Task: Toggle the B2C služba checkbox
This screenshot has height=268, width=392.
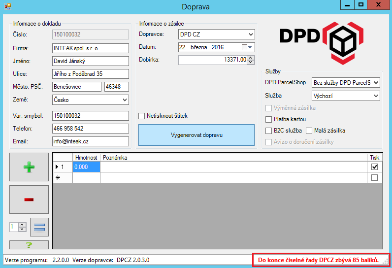Action: (x=268, y=131)
